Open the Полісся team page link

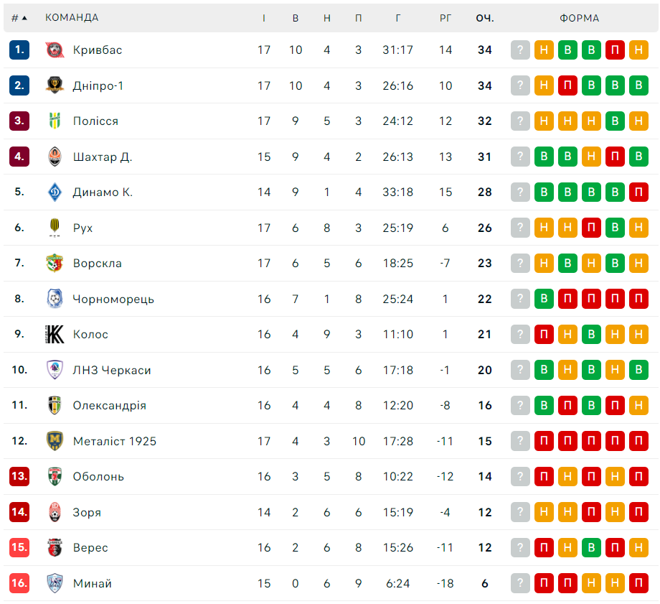coord(95,121)
